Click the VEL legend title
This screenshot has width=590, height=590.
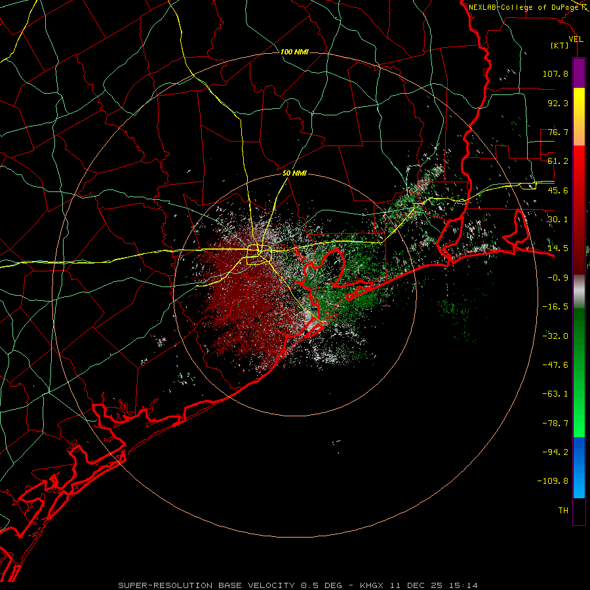coord(576,39)
